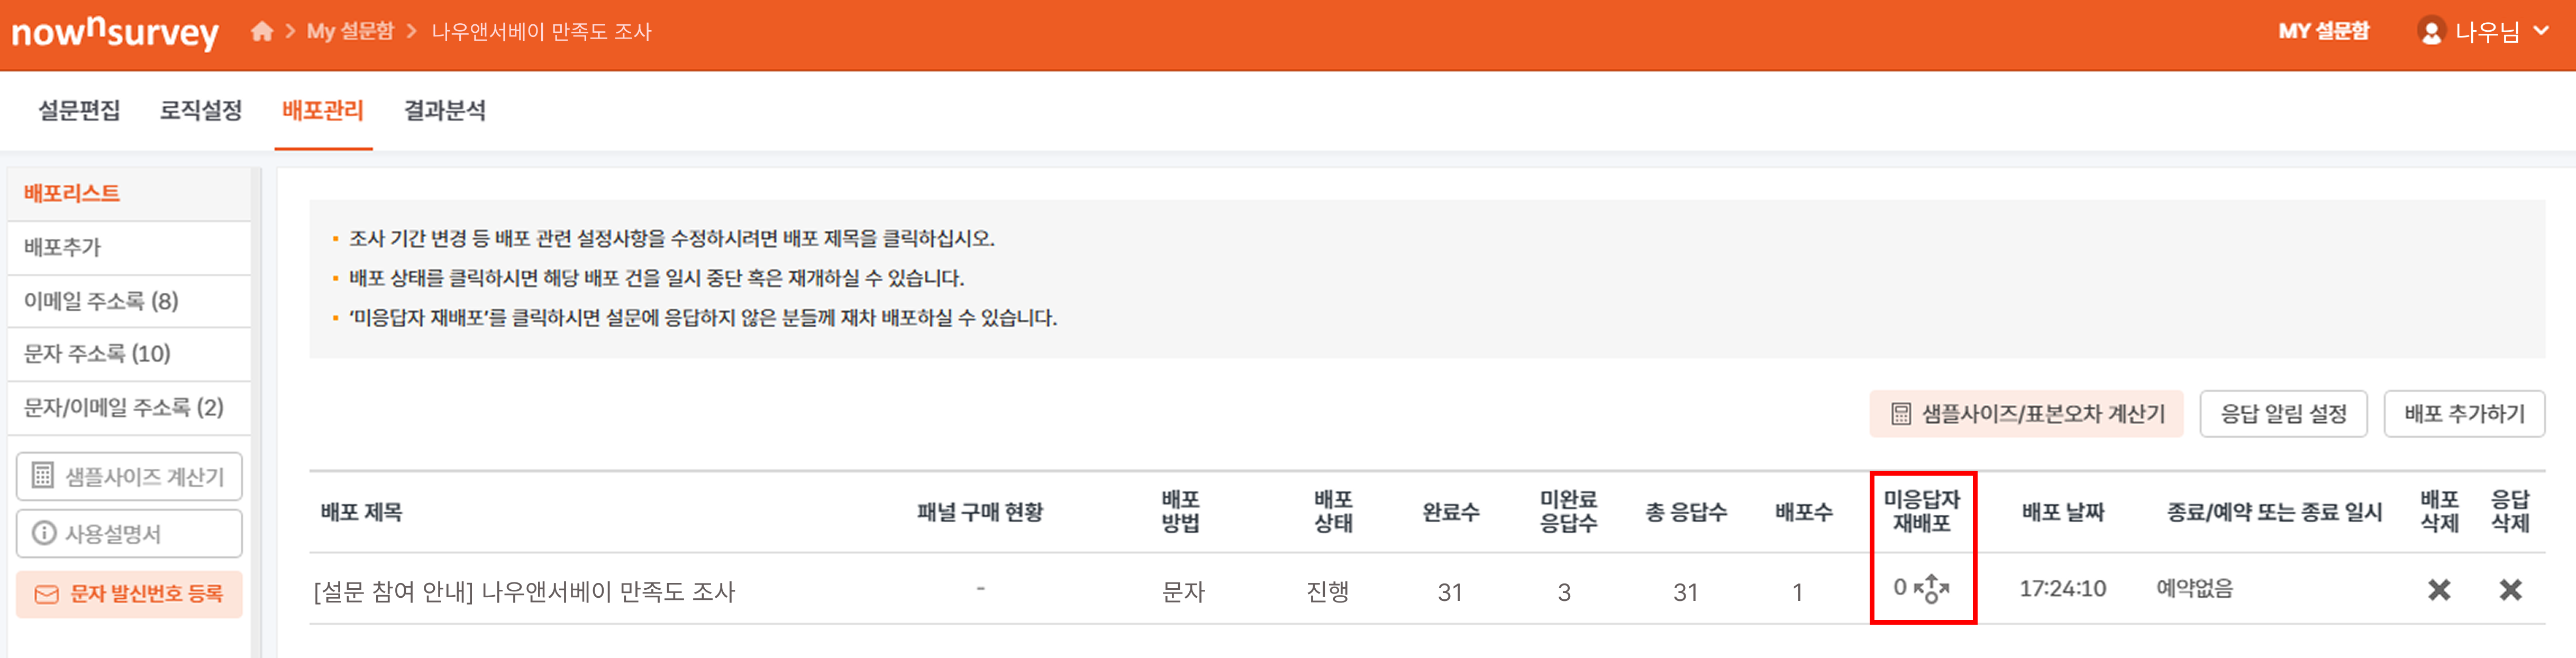The height and width of the screenshot is (658, 2576).
Task: Open MY 설문함 in header
Action: point(2323,32)
